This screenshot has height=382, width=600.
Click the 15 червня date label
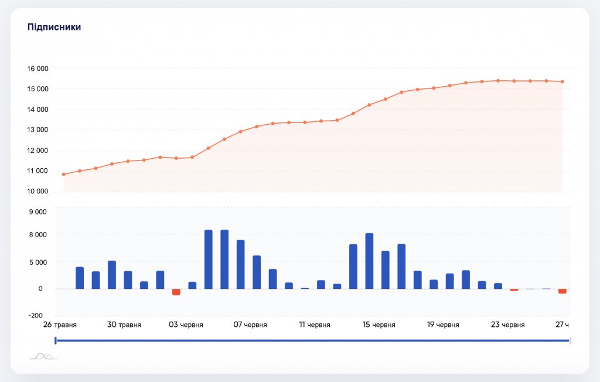(379, 325)
